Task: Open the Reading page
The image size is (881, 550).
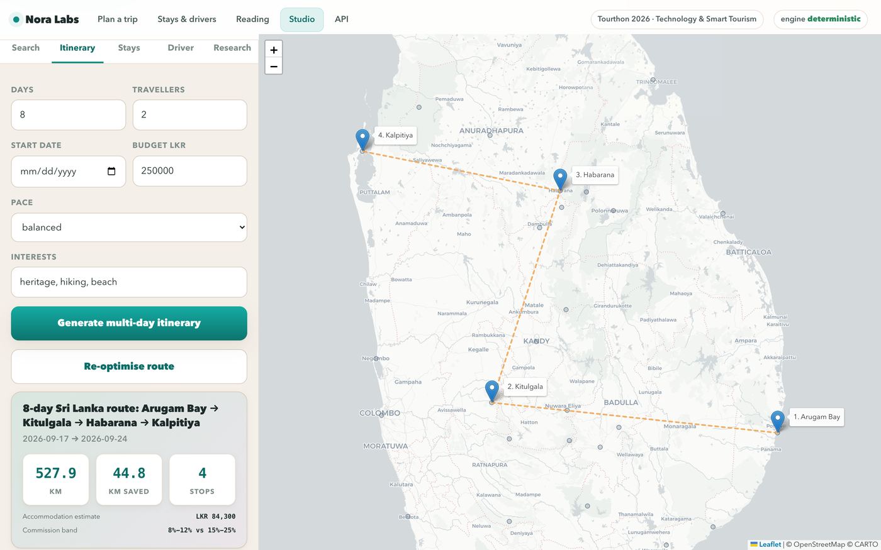Action: pyautogui.click(x=252, y=19)
